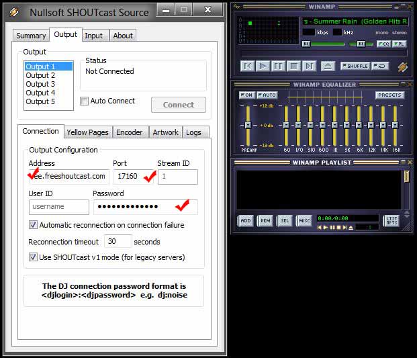Image resolution: width=417 pixels, height=358 pixels.
Task: Click Winamp Stop button
Action: 294,66
